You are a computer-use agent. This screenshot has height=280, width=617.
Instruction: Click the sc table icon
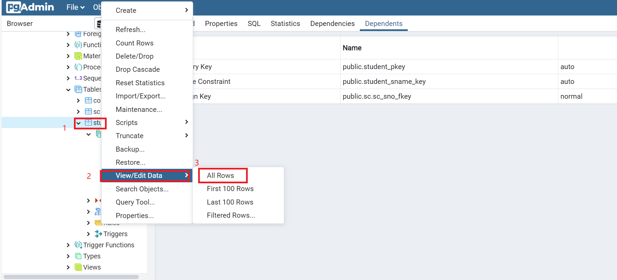[88, 112]
